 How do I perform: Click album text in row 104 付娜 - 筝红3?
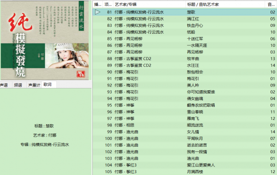(126, 165)
